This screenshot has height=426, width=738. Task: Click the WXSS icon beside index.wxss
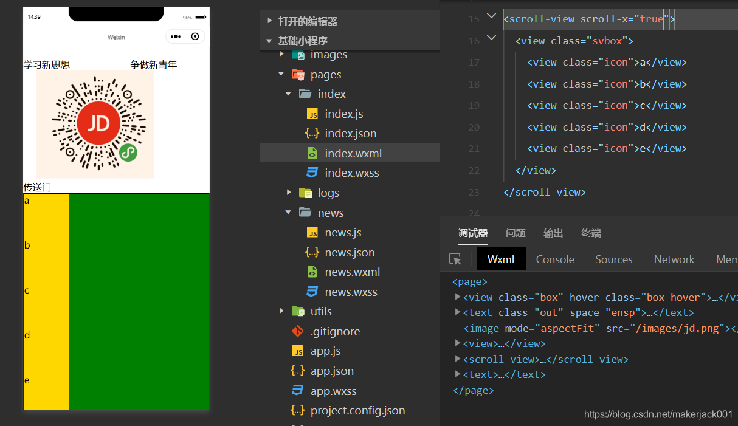click(x=312, y=173)
